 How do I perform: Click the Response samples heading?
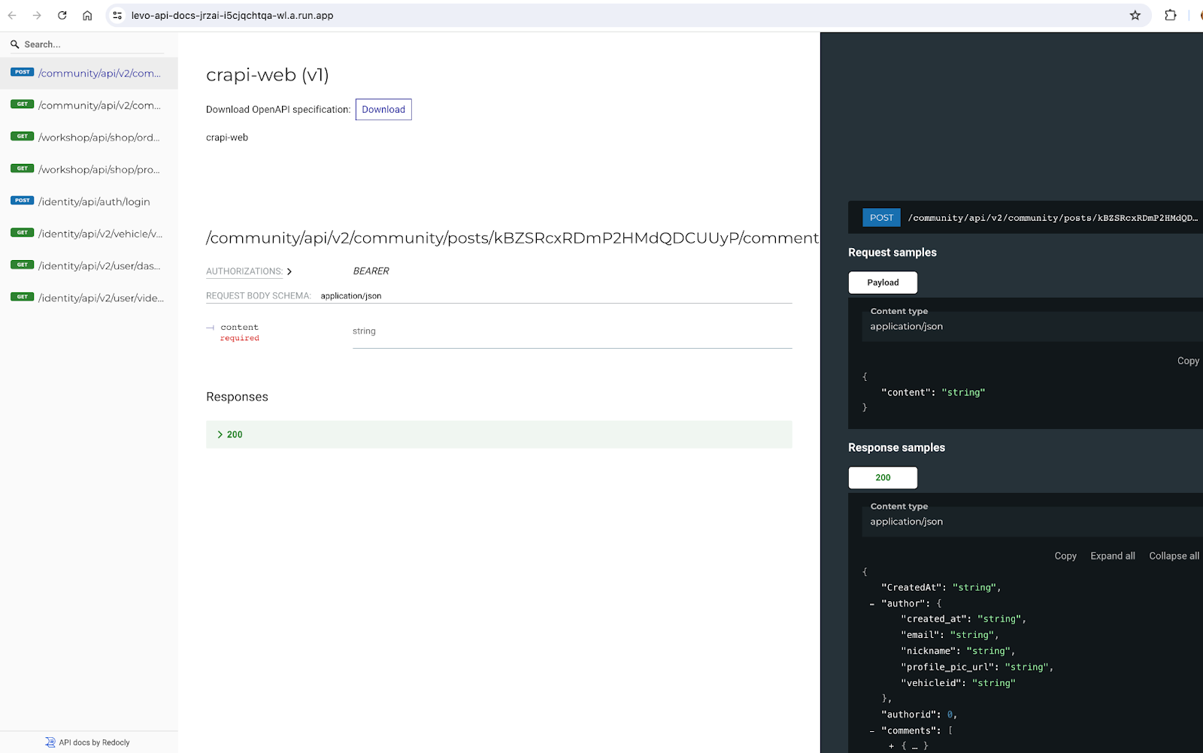[x=896, y=448]
